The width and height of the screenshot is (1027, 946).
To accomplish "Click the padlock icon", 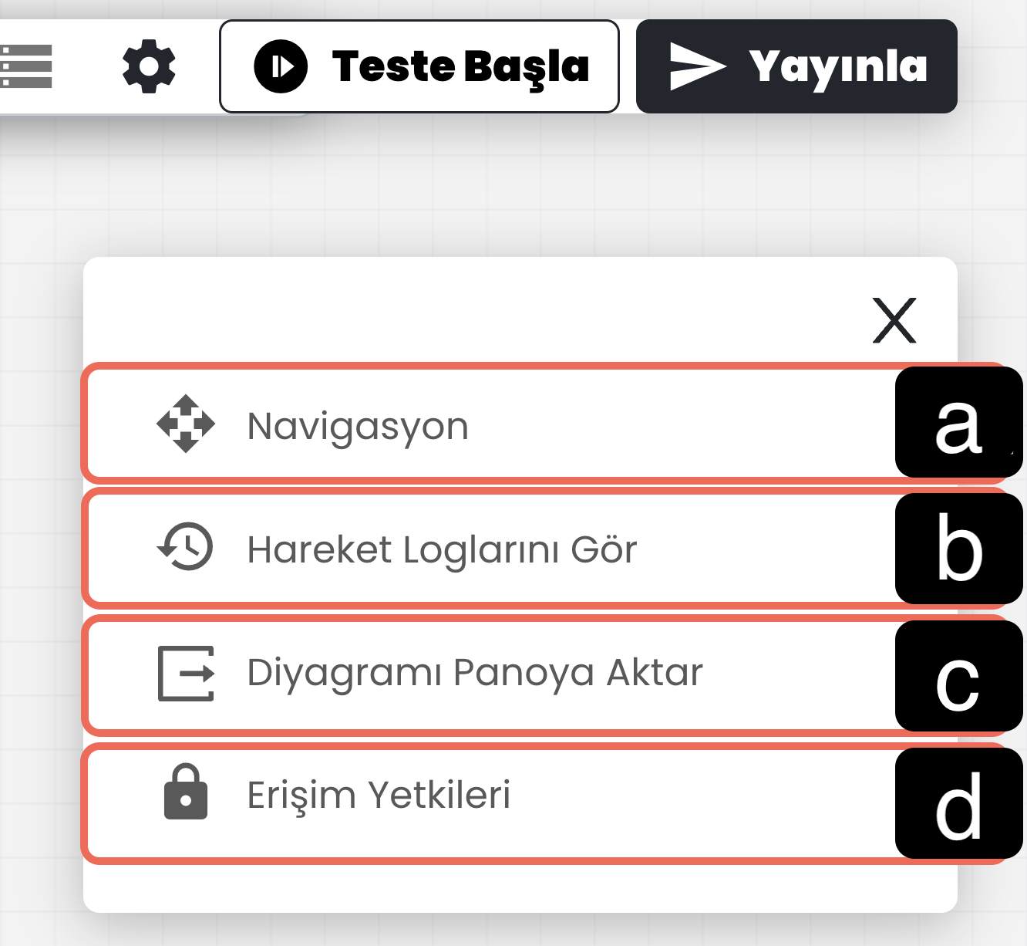I will (x=186, y=792).
